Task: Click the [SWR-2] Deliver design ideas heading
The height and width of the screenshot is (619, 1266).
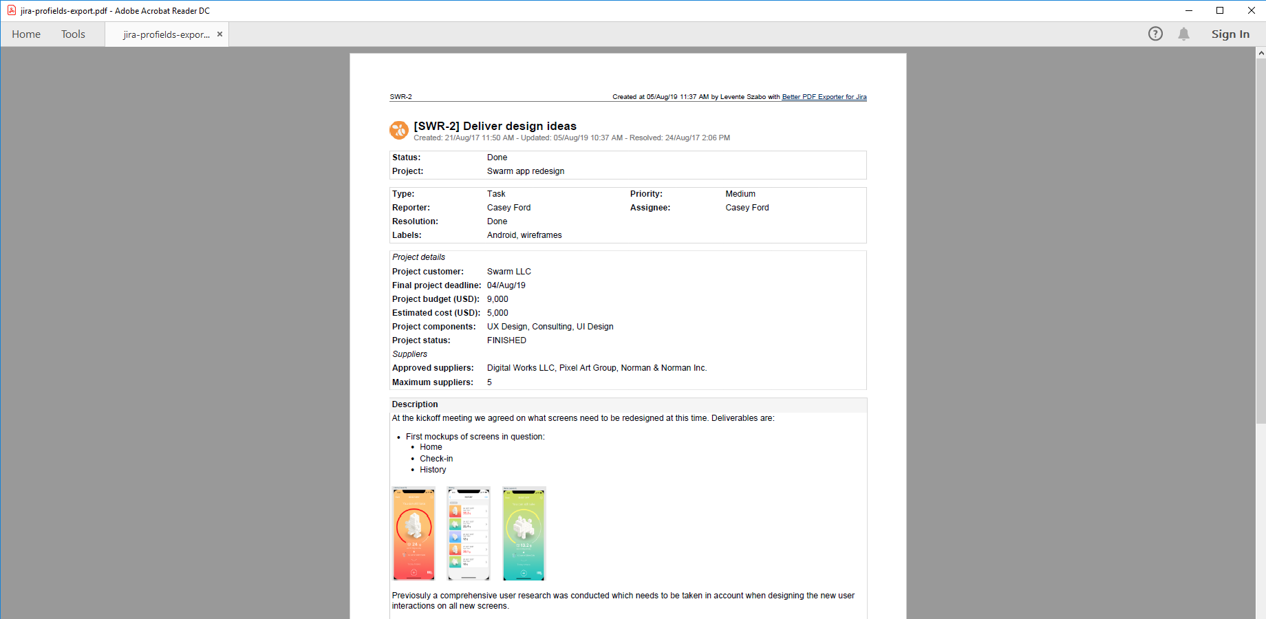Action: point(495,126)
